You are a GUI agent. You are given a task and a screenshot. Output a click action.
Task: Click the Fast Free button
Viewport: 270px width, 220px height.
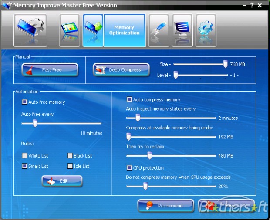[50, 70]
